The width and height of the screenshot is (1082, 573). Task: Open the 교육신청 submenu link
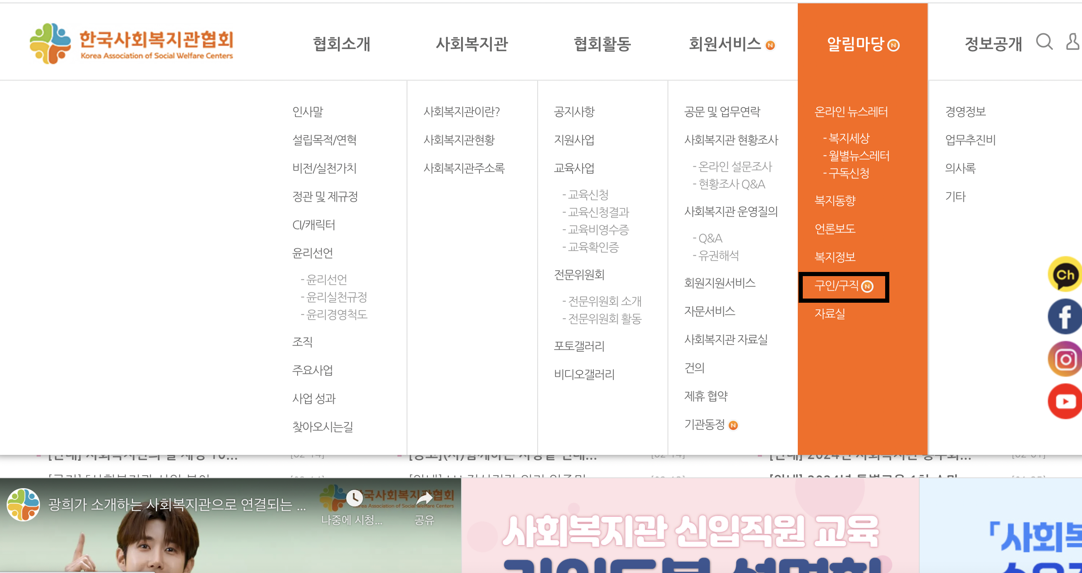588,195
